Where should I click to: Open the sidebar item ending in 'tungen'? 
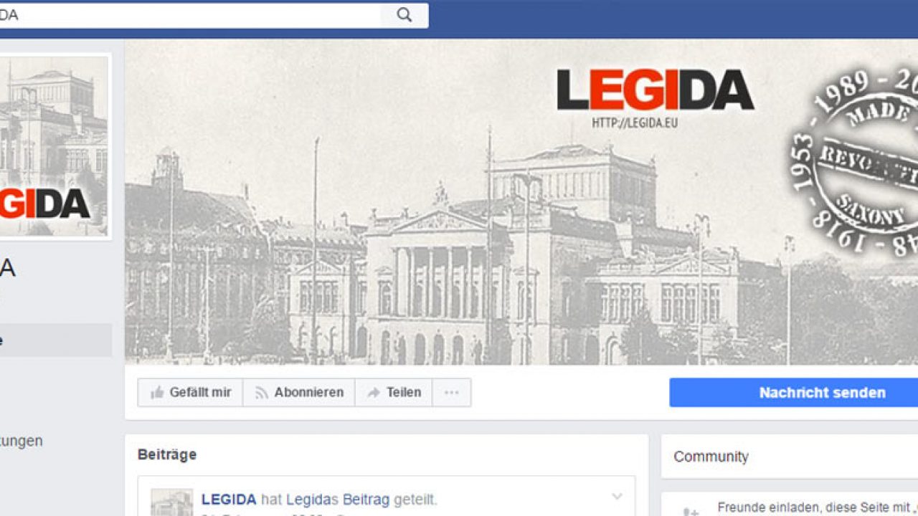tap(22, 441)
